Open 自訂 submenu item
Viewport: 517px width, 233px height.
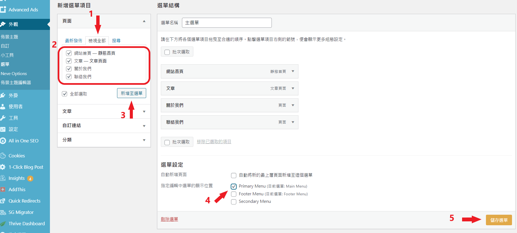point(5,46)
